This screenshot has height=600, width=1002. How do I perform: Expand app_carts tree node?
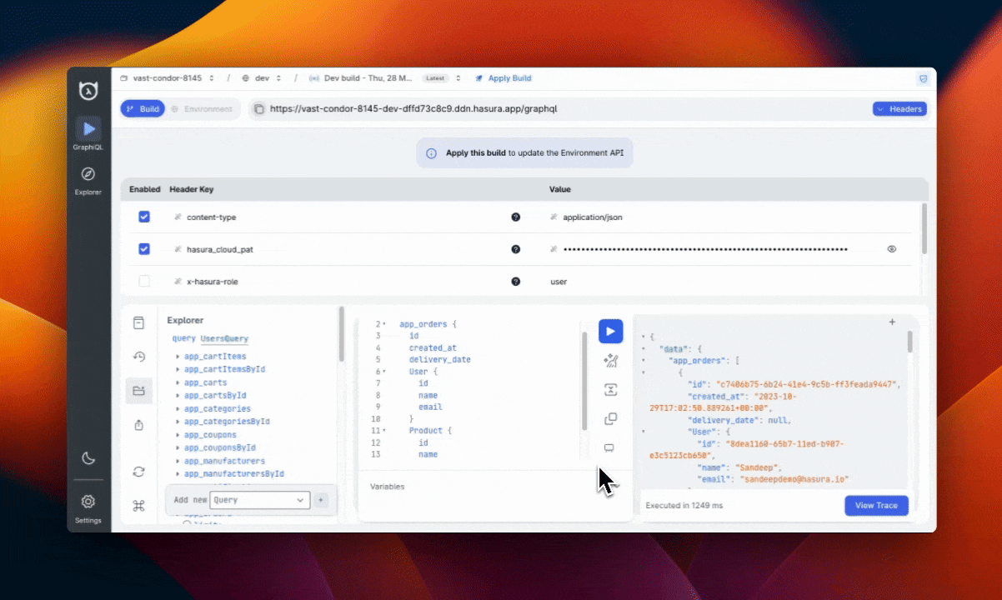(x=178, y=382)
